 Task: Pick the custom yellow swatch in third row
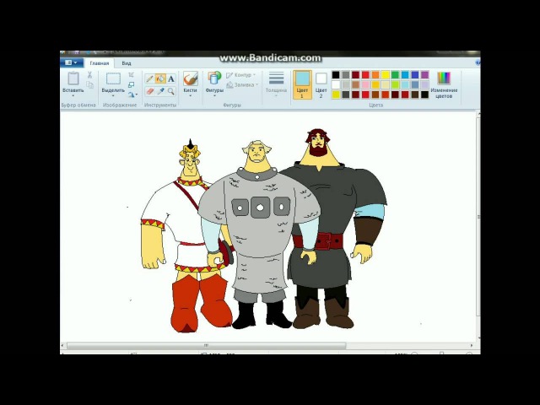(x=336, y=94)
